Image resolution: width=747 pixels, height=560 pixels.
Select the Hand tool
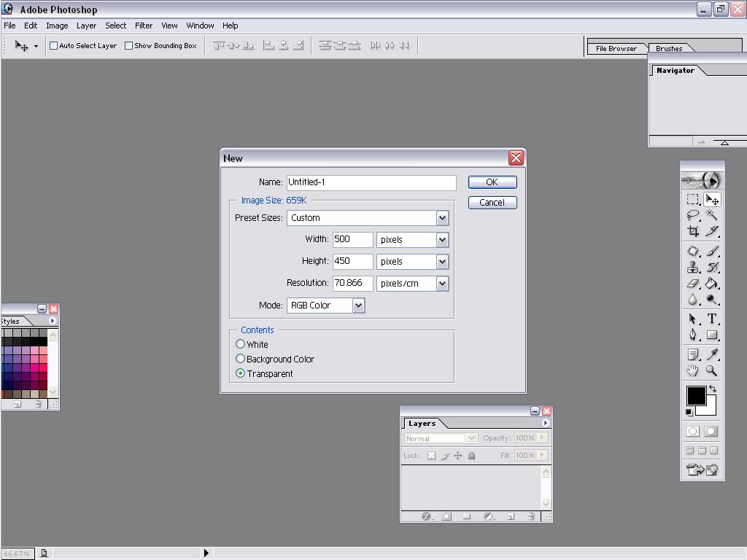pyautogui.click(x=693, y=370)
